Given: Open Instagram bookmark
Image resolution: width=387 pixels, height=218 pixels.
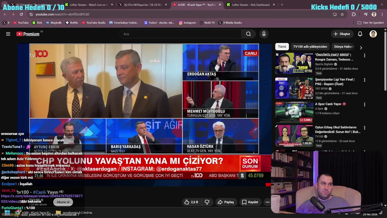Looking at the screenshot, I should (x=187, y=23).
